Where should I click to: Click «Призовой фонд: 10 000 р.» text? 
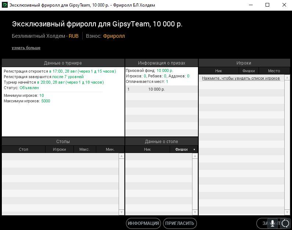149,71
